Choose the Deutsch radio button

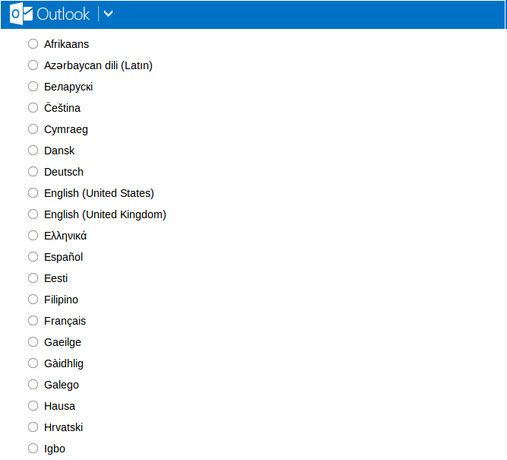pos(33,171)
